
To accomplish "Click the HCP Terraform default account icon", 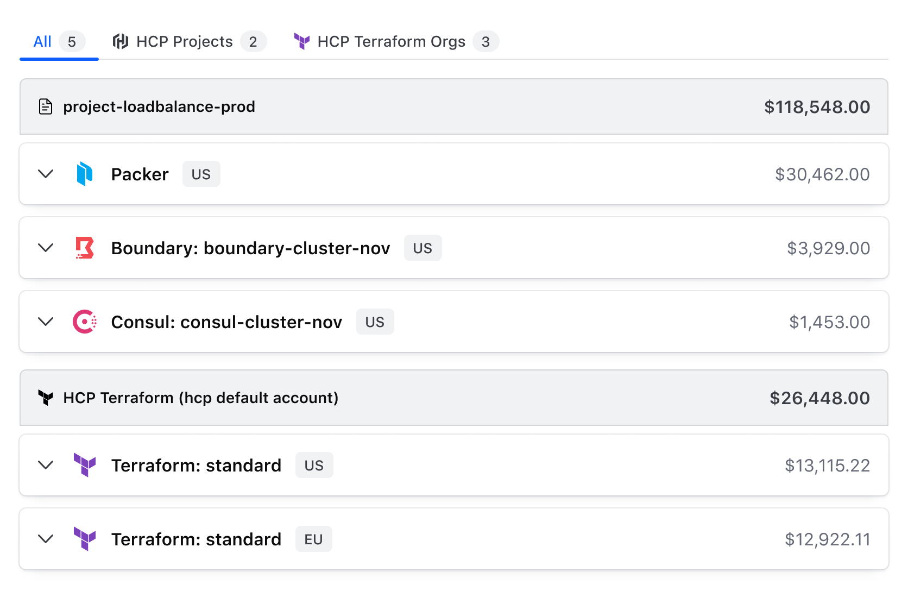I will [x=46, y=398].
